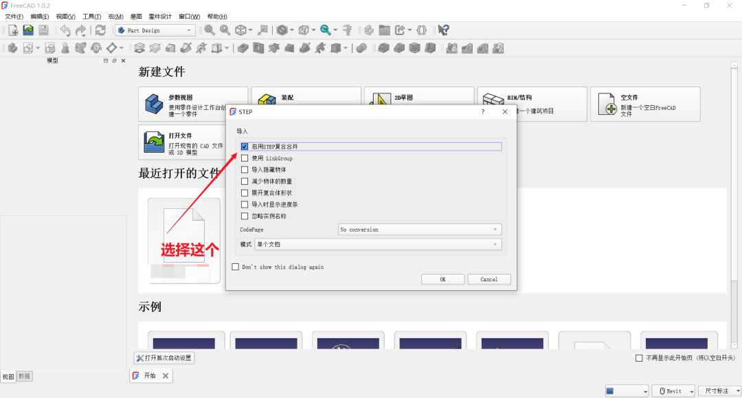The width and height of the screenshot is (742, 398).
Task: Uncheck 启用STEP复合合并 checkbox
Action: tap(245, 146)
